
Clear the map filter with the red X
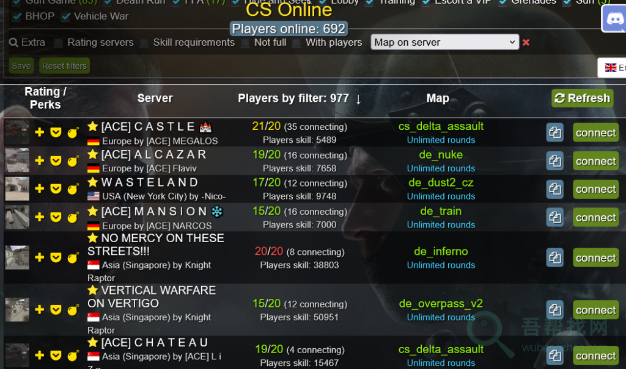point(526,42)
